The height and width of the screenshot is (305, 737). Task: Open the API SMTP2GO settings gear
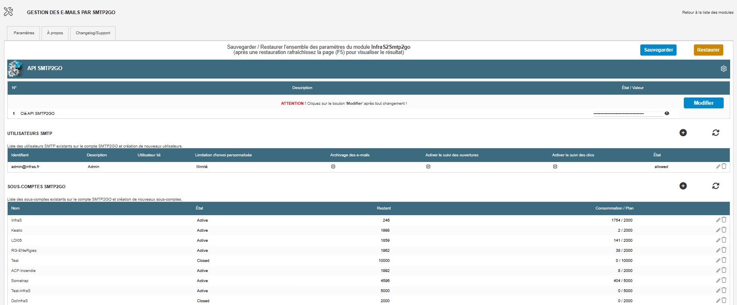[724, 68]
